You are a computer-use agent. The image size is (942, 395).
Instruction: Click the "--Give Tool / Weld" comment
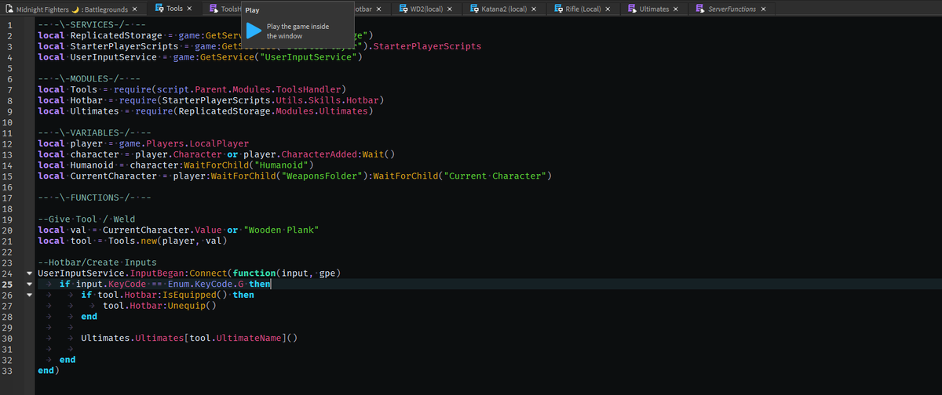[86, 219]
